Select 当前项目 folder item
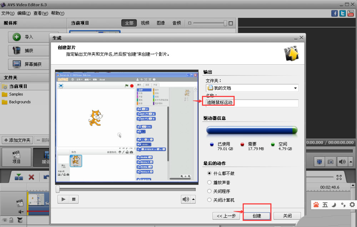 pos(25,86)
